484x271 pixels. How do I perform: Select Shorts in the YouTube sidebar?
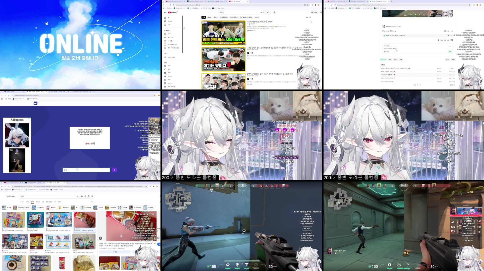(x=170, y=21)
